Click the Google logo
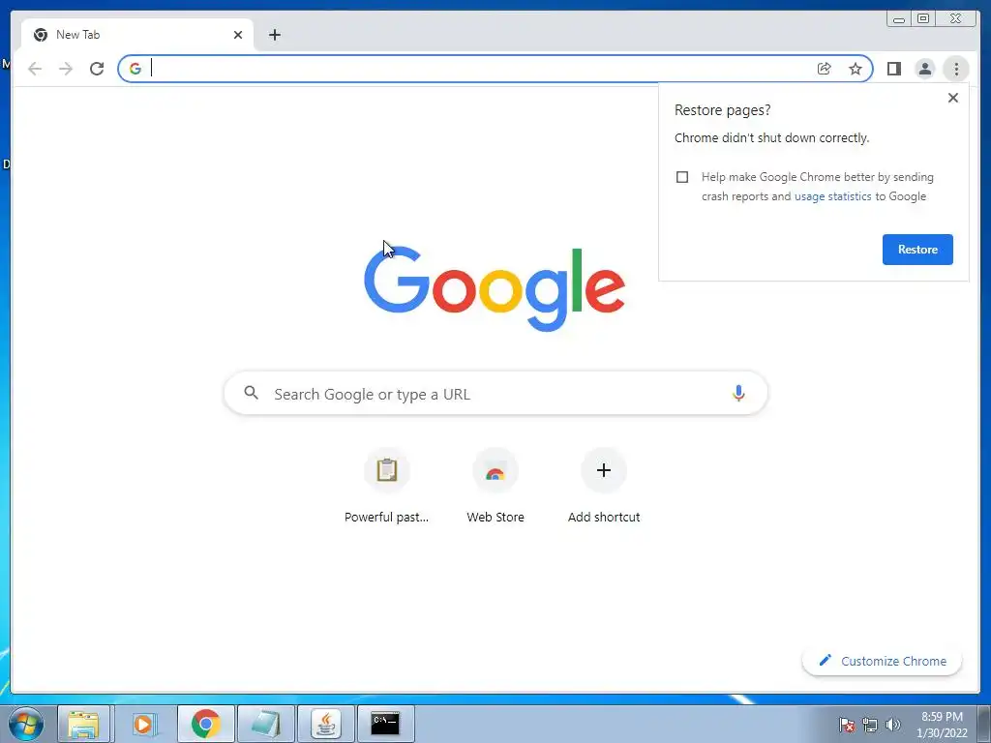The height and width of the screenshot is (743, 991). (x=495, y=288)
